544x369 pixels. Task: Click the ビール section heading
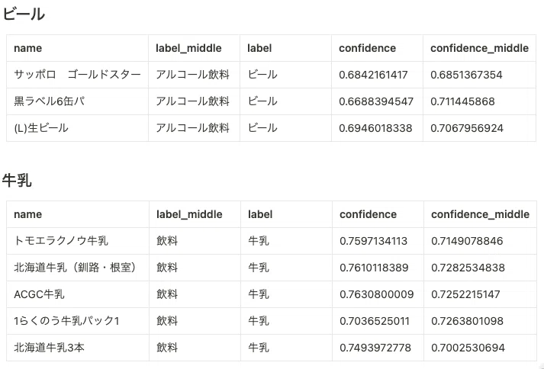coord(24,14)
